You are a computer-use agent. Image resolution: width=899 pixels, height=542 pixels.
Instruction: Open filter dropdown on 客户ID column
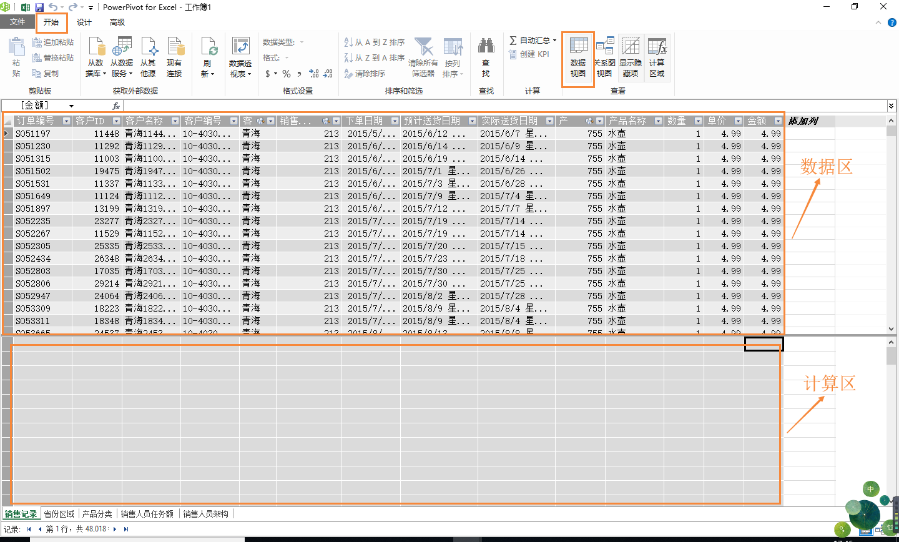(117, 121)
